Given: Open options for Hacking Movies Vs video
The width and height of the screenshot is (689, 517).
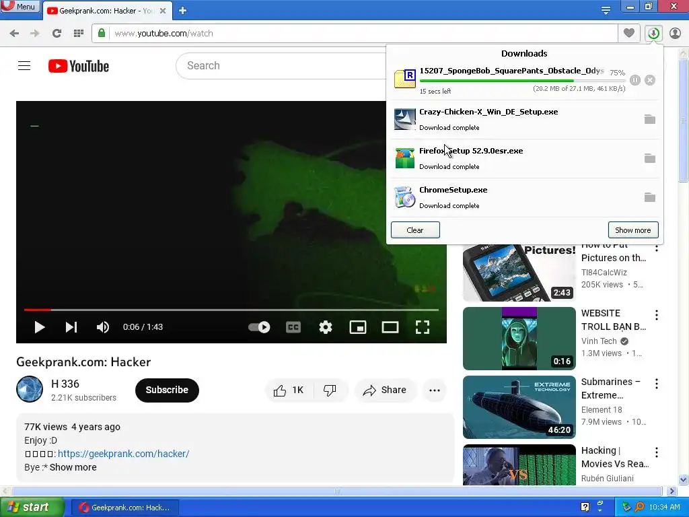Looking at the screenshot, I should (657, 452).
